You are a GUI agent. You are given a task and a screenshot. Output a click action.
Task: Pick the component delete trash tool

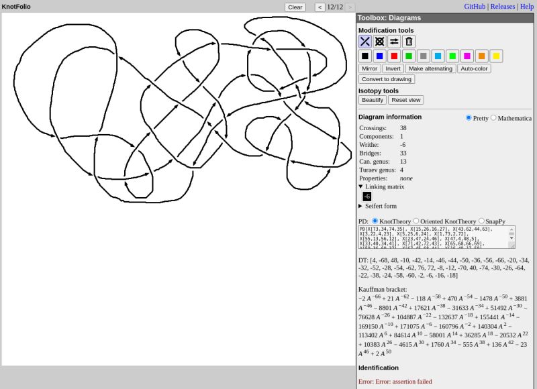tap(409, 41)
